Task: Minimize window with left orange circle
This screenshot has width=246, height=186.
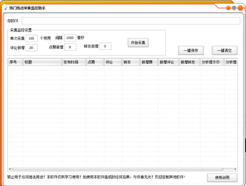Action: pyautogui.click(x=228, y=8)
